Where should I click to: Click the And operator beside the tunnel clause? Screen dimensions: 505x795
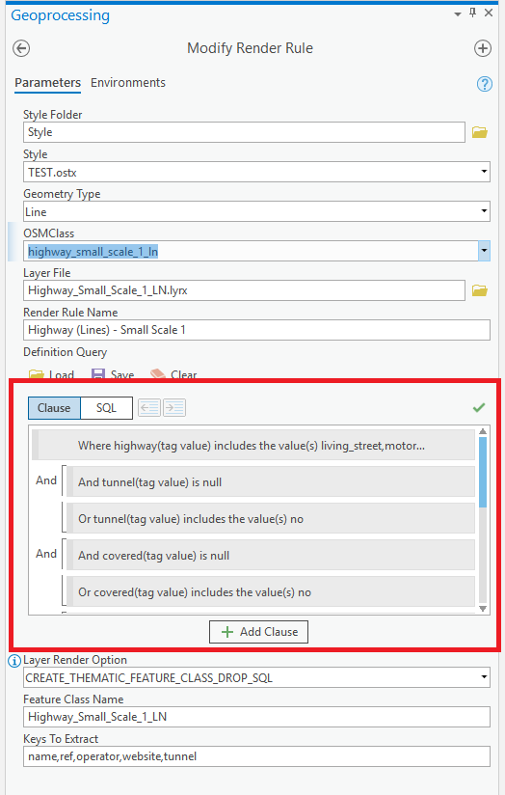pyautogui.click(x=46, y=480)
